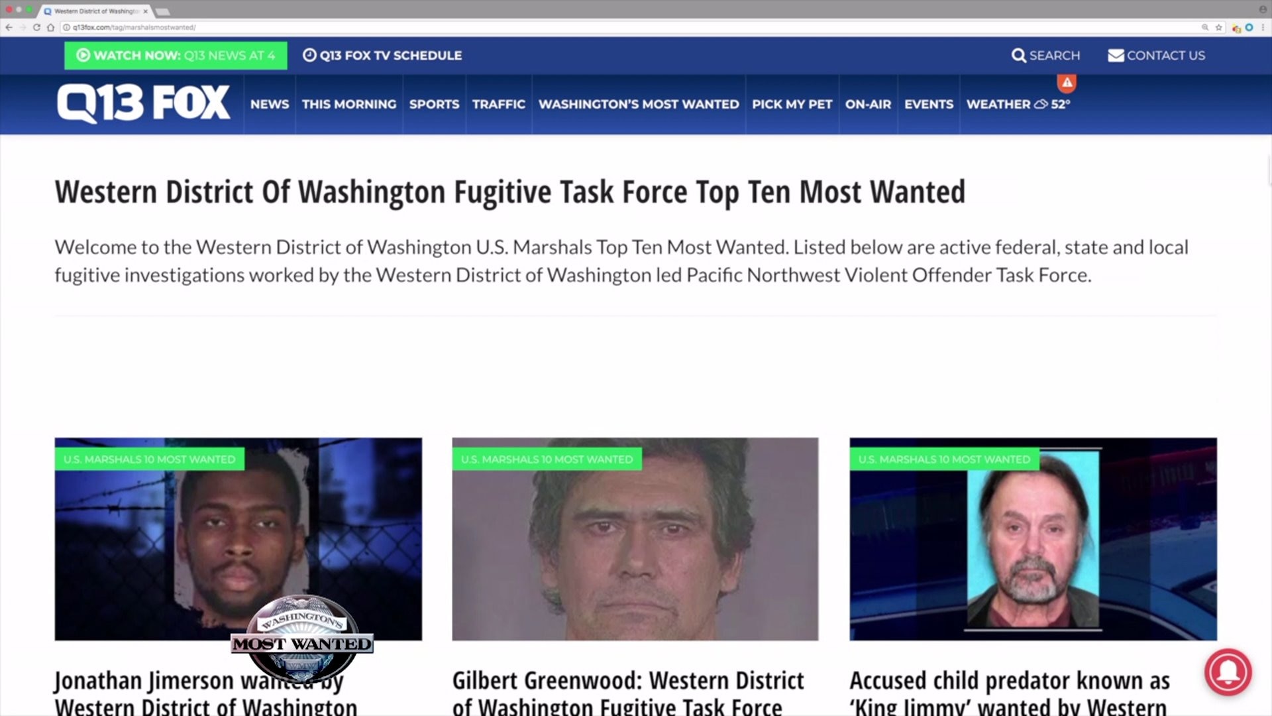
Task: Open the News menu item
Action: (x=270, y=104)
